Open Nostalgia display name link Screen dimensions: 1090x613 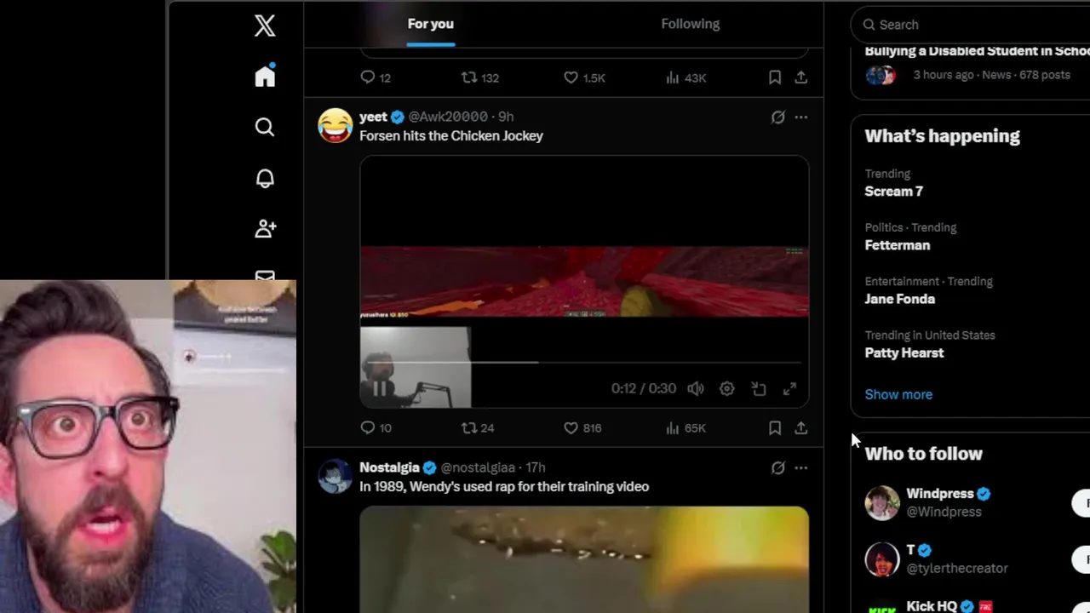click(x=389, y=467)
